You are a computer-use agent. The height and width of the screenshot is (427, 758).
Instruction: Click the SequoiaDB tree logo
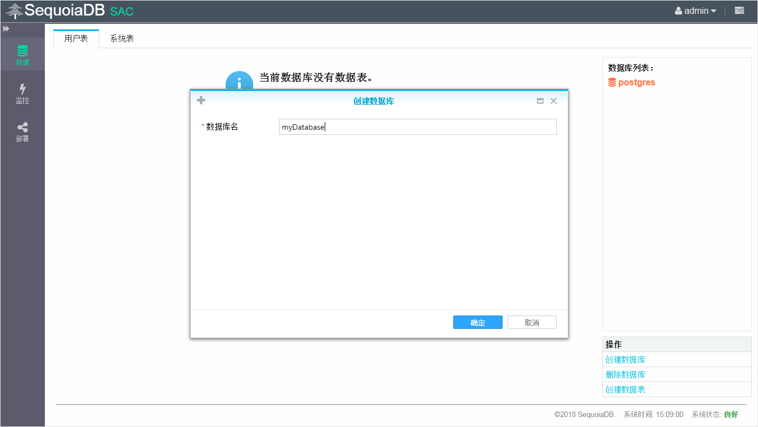pos(14,11)
